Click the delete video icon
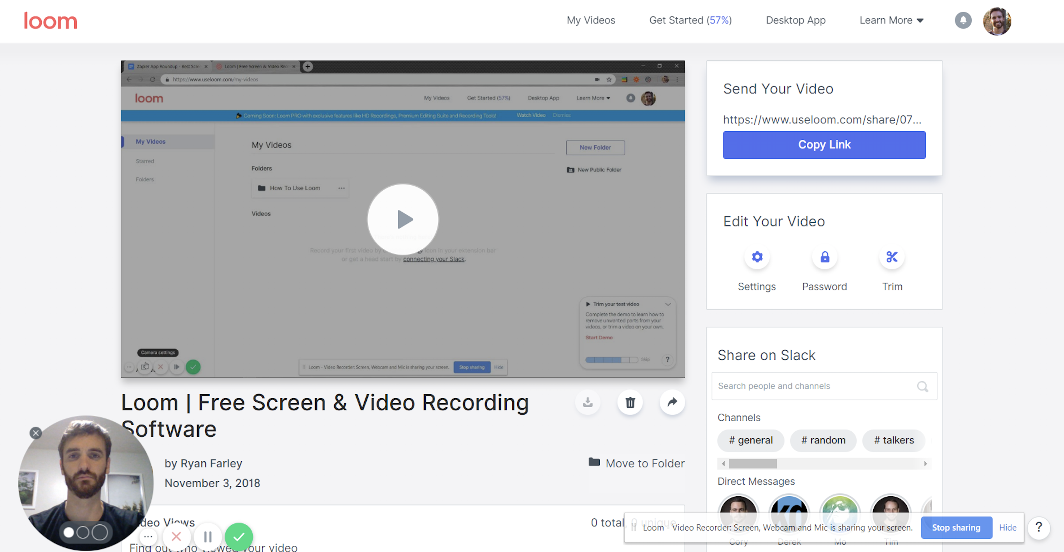Image resolution: width=1064 pixels, height=552 pixels. [x=630, y=403]
